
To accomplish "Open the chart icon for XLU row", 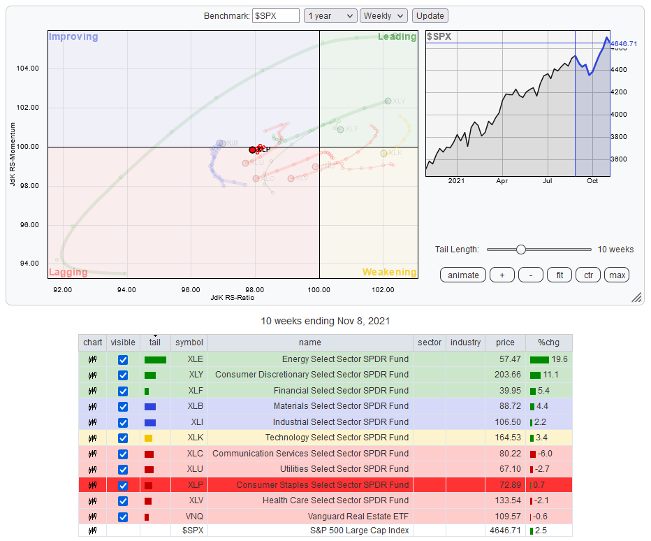I will 92,469.
